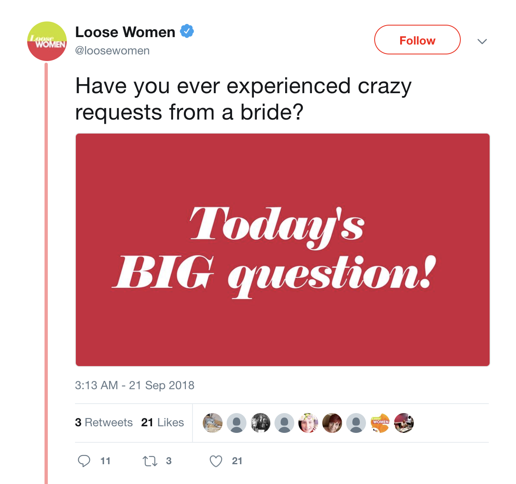Click the reply count 11
516x484 pixels.
106,461
